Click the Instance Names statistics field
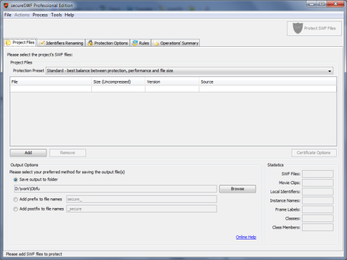 (317, 200)
